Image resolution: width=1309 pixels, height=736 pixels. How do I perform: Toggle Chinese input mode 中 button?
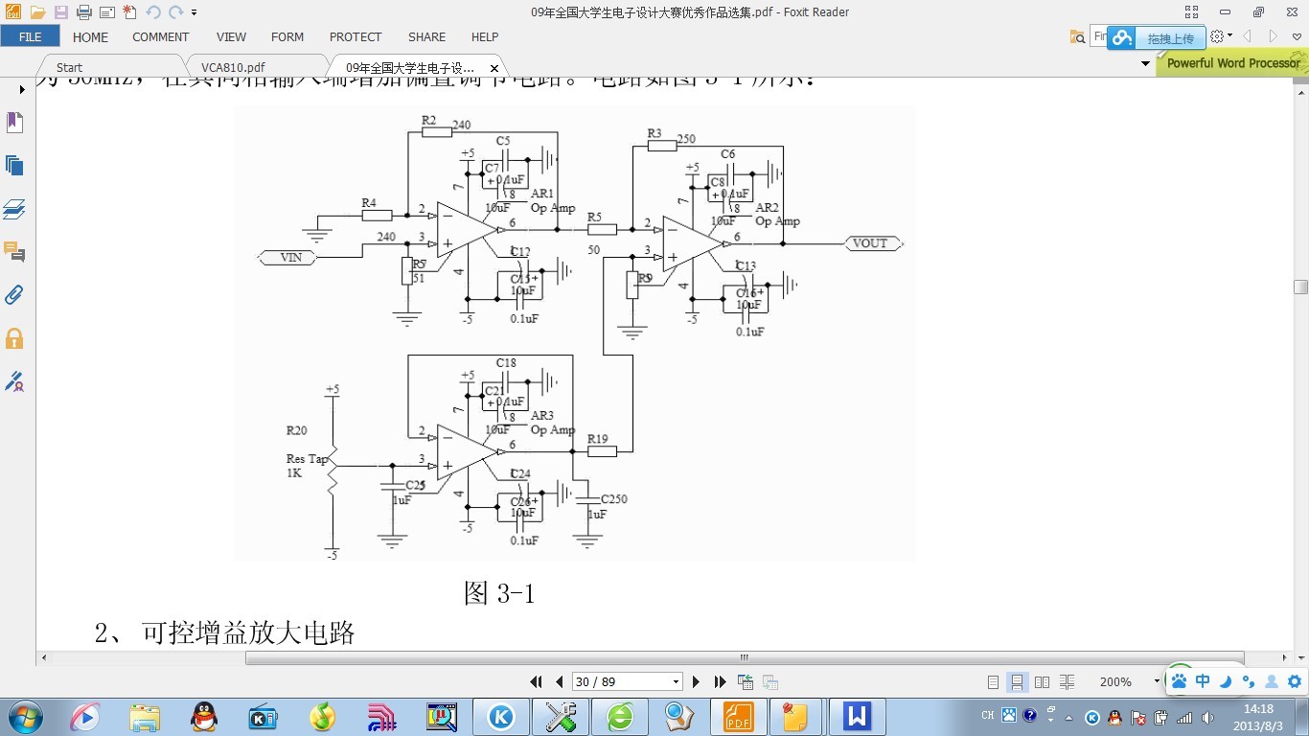pos(1203,681)
